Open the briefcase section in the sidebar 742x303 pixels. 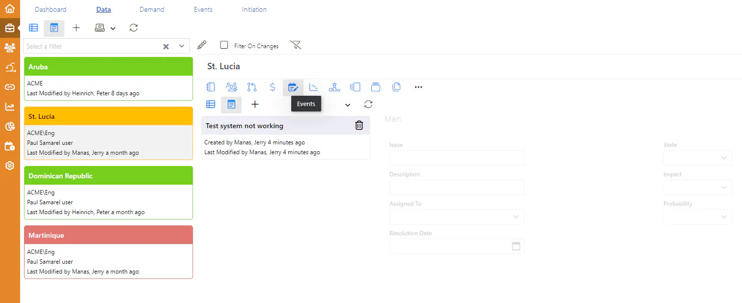(10, 28)
